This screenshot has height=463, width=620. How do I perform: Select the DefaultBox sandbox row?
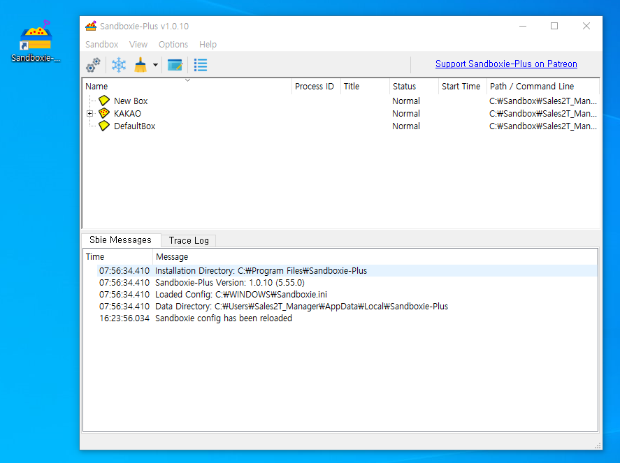point(341,126)
